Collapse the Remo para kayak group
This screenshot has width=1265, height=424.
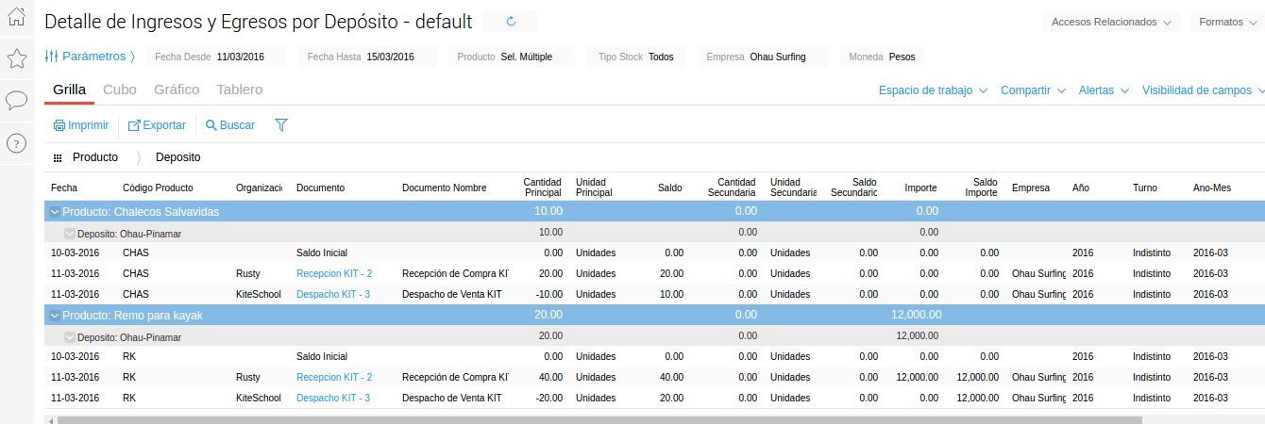[55, 316]
